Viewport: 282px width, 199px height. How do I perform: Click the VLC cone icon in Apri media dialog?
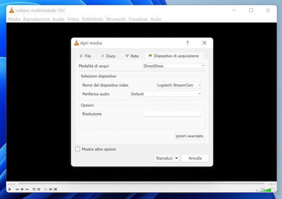[x=76, y=43]
